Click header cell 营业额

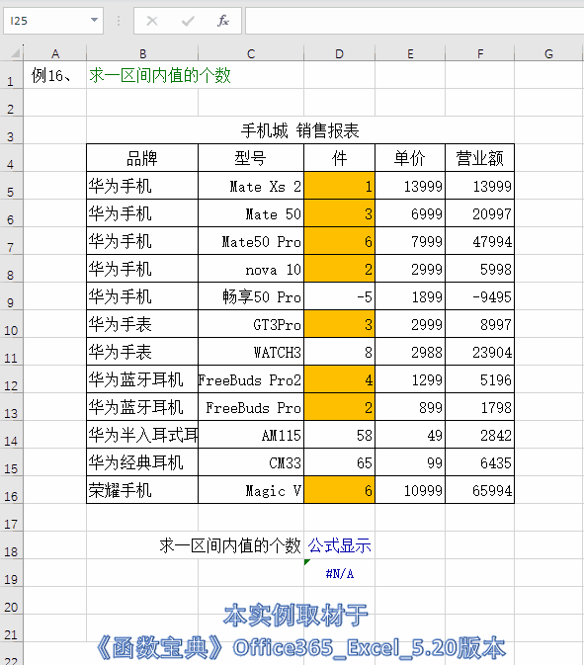point(479,158)
